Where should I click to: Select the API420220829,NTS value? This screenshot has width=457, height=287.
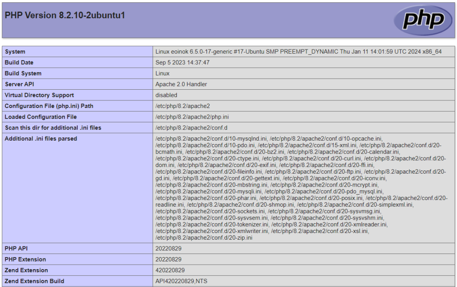(181, 281)
